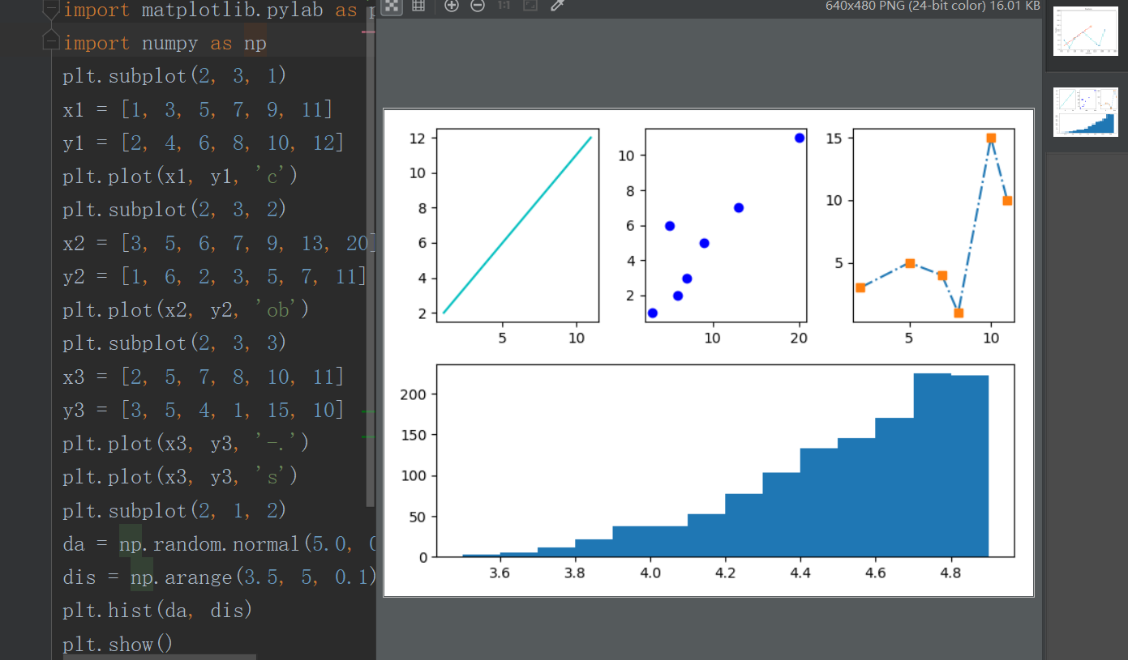Click the 'plt.hist(da, dis)' line
Screen dimensions: 1128x660
pyautogui.click(x=157, y=611)
